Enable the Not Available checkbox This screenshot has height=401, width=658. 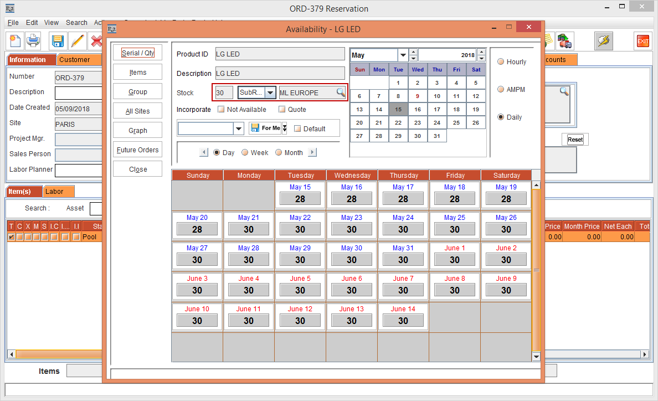221,110
